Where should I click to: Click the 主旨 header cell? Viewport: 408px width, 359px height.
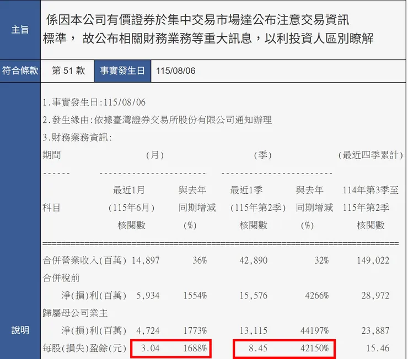(20, 30)
